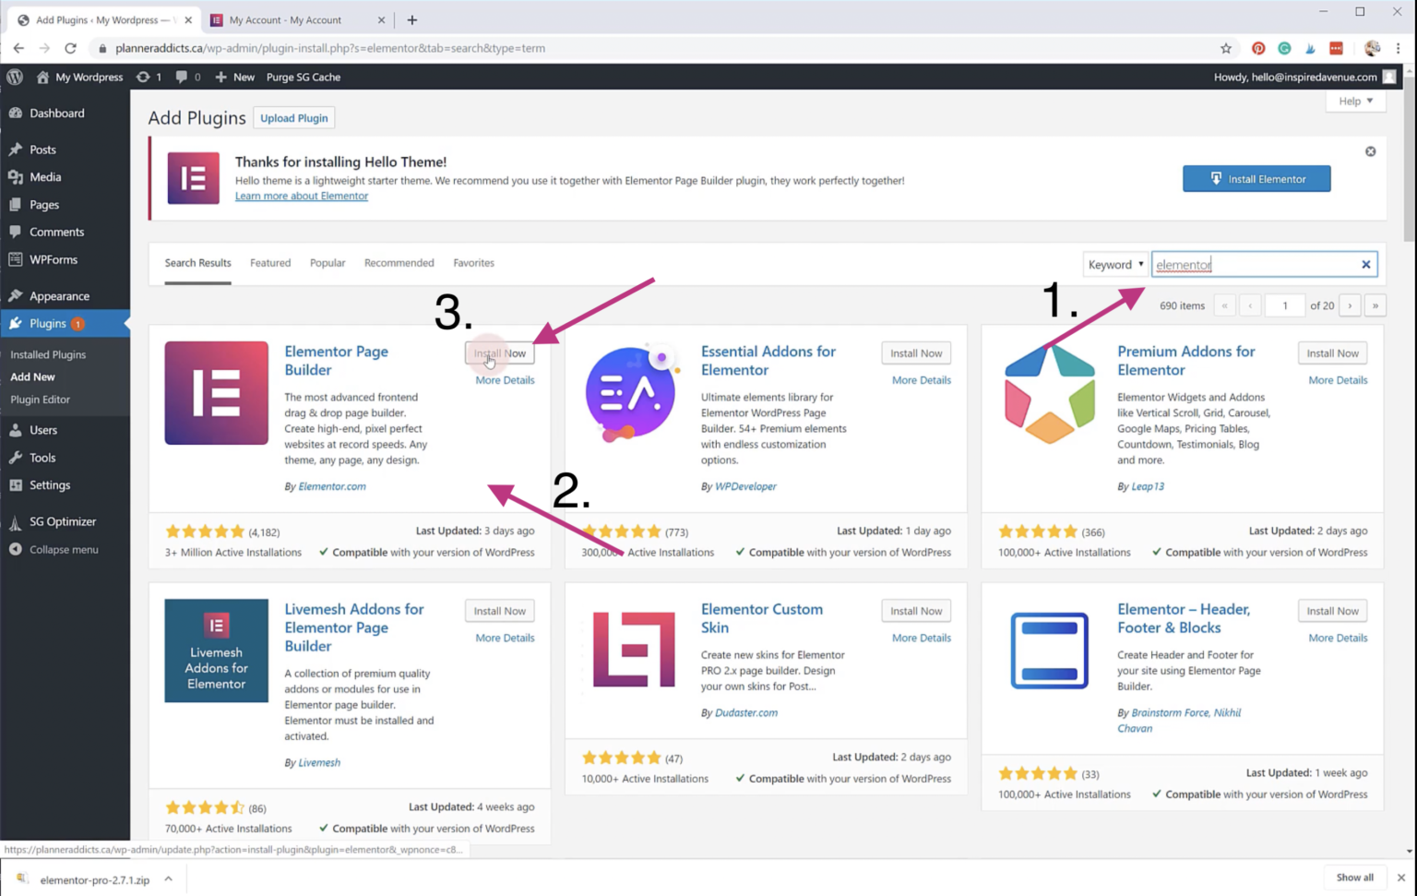
Task: Expand the Help panel
Action: pyautogui.click(x=1355, y=101)
